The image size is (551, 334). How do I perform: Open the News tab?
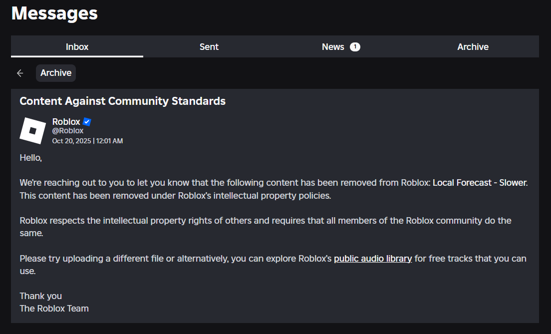[x=333, y=46]
